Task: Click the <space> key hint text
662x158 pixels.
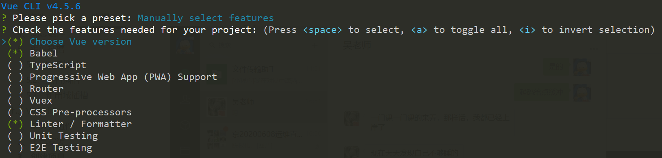Action: [322, 30]
